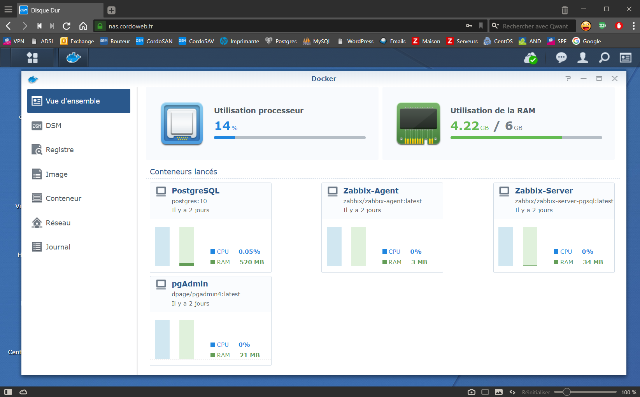Click the browser forward arrow
The height and width of the screenshot is (397, 640).
point(25,26)
